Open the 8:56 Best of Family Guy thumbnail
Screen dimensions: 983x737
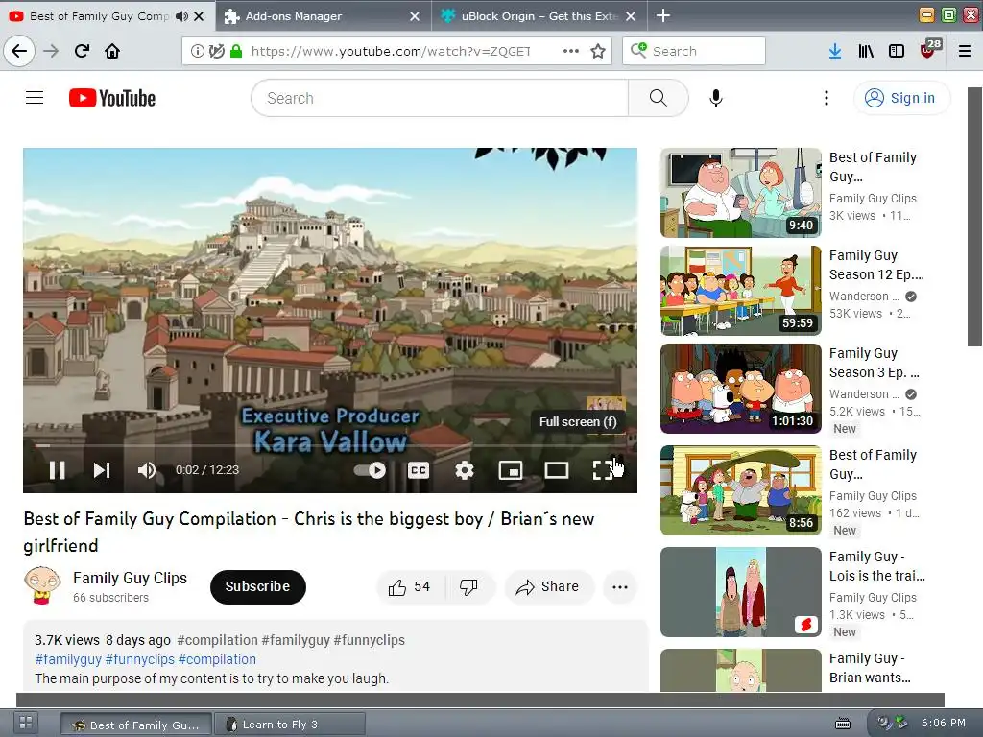click(x=740, y=490)
